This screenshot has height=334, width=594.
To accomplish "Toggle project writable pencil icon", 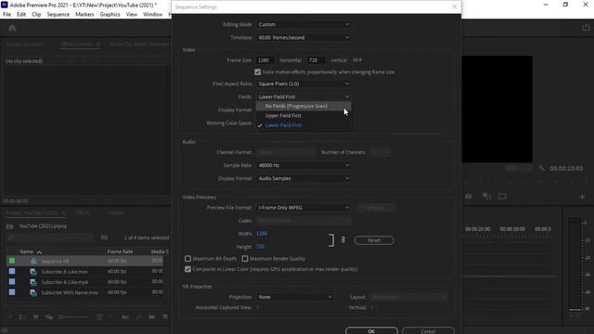I will coord(10,317).
